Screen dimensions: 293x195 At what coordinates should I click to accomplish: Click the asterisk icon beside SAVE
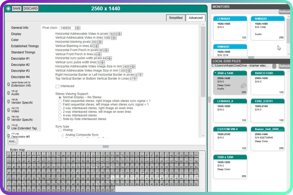(x=8, y=9)
